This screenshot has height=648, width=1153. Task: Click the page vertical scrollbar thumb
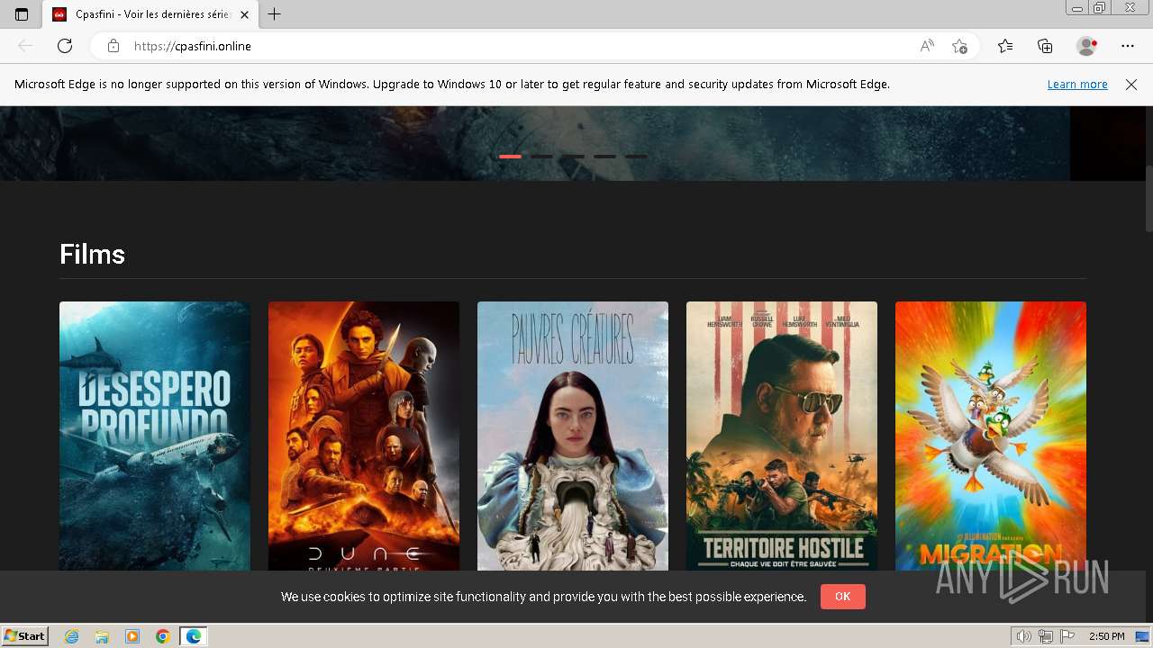point(1148,199)
